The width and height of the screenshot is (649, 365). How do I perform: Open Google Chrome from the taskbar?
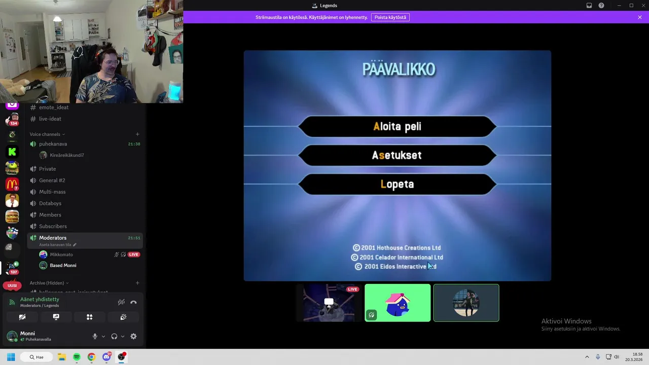pyautogui.click(x=91, y=357)
